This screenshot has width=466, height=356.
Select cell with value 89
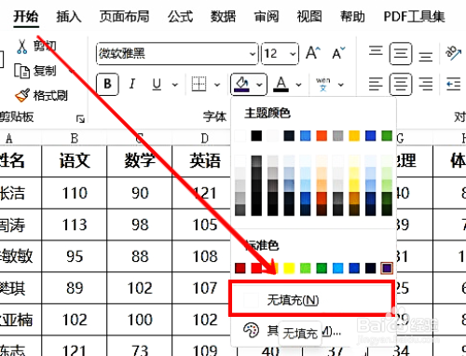click(x=75, y=288)
